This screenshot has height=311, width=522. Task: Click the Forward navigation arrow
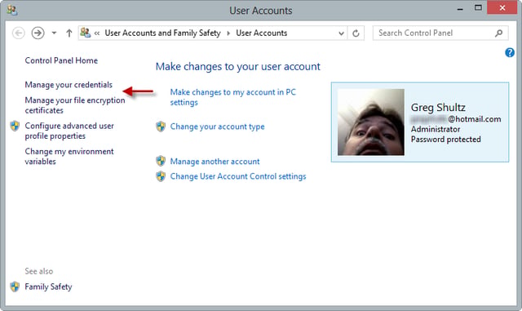[38, 33]
